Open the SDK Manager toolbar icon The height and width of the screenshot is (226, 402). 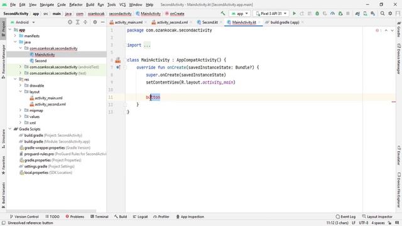click(372, 13)
